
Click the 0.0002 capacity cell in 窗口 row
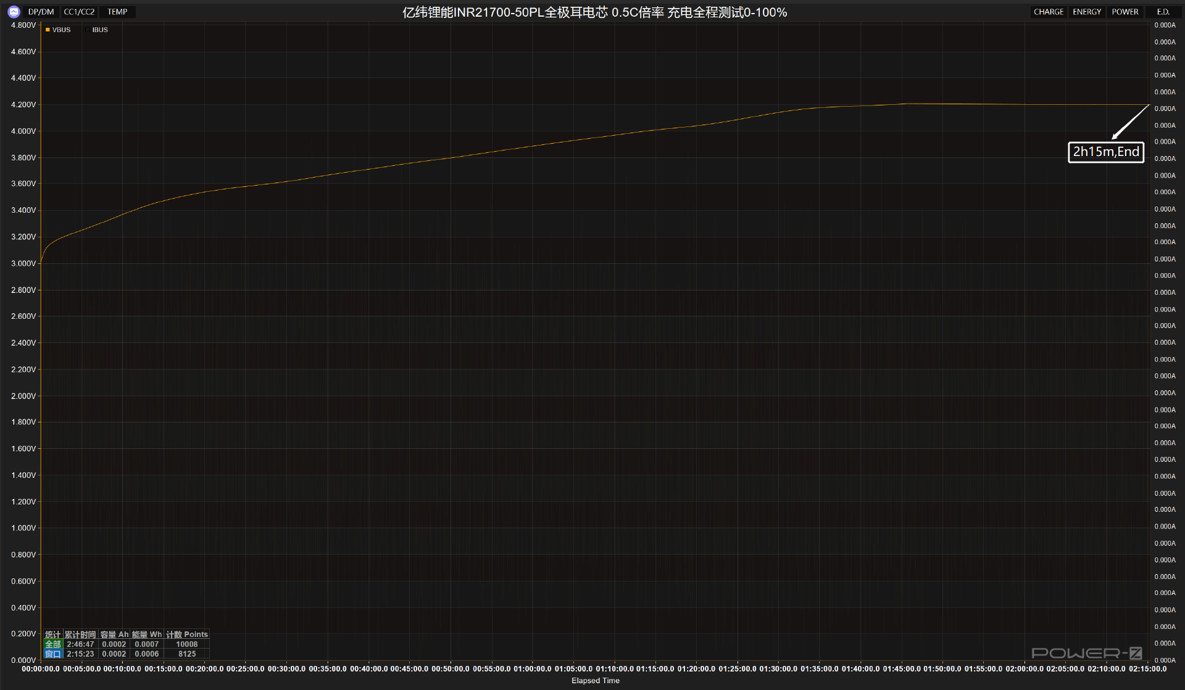114,654
